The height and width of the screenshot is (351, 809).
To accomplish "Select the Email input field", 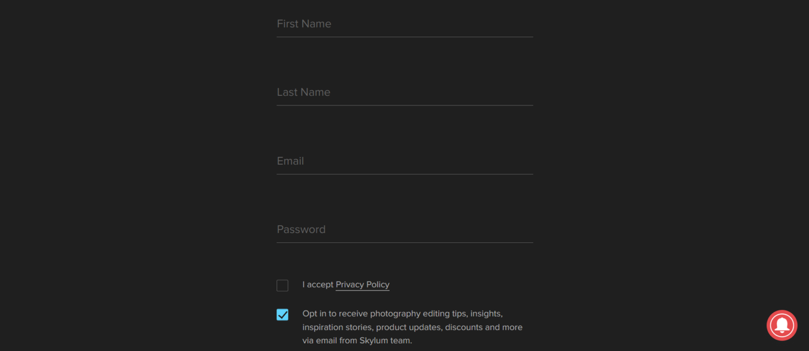I will point(404,161).
